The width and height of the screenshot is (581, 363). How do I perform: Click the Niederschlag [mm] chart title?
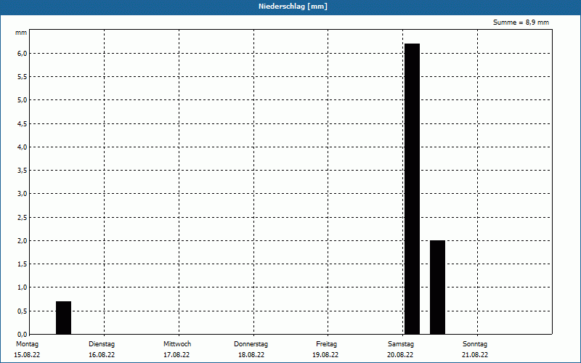pos(293,7)
